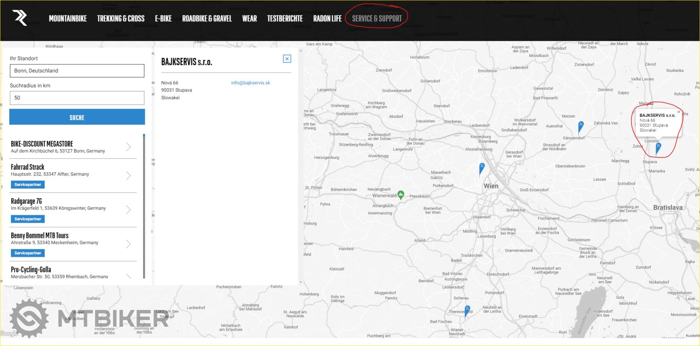This screenshot has height=346, width=700.
Task: Open the Service & Support menu
Action: [377, 18]
